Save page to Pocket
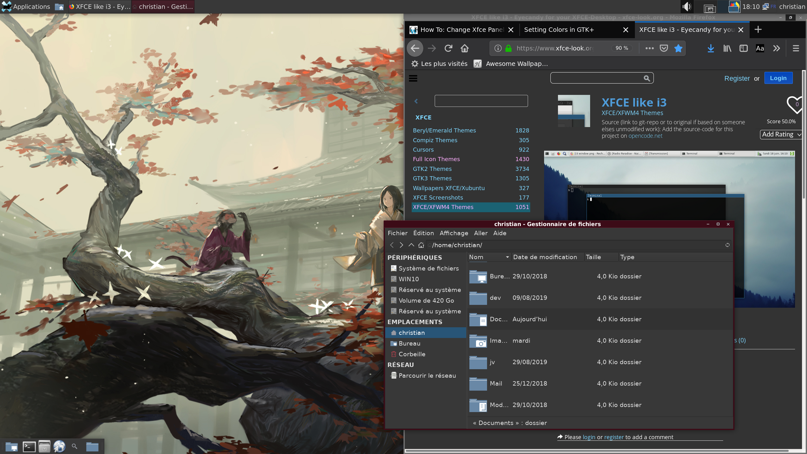The width and height of the screenshot is (807, 454). [x=664, y=48]
